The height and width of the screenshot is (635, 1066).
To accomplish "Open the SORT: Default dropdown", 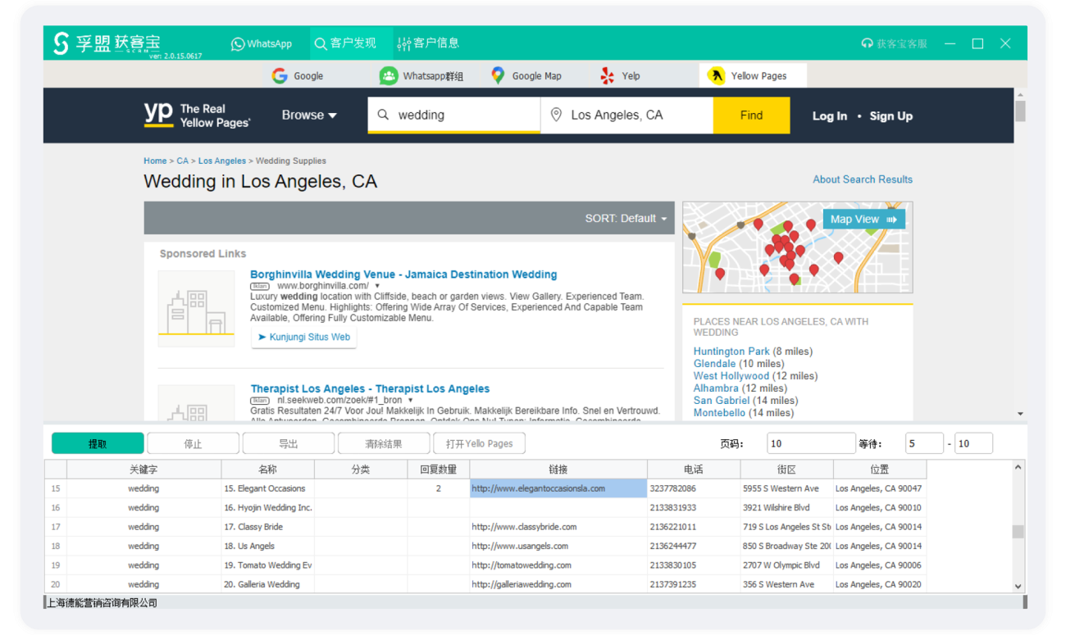I will pyautogui.click(x=626, y=219).
